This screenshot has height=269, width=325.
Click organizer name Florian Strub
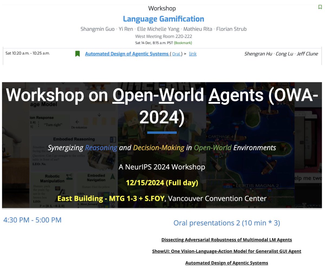232,29
